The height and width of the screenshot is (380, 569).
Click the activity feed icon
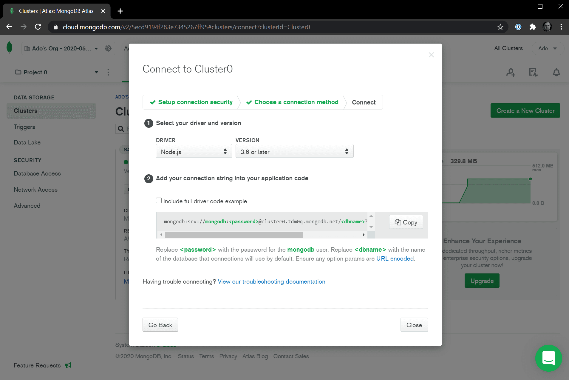tap(533, 72)
